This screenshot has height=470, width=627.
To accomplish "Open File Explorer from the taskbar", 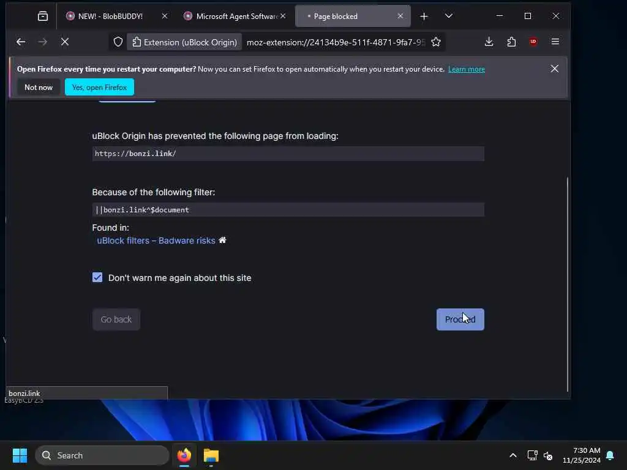I will [x=211, y=455].
